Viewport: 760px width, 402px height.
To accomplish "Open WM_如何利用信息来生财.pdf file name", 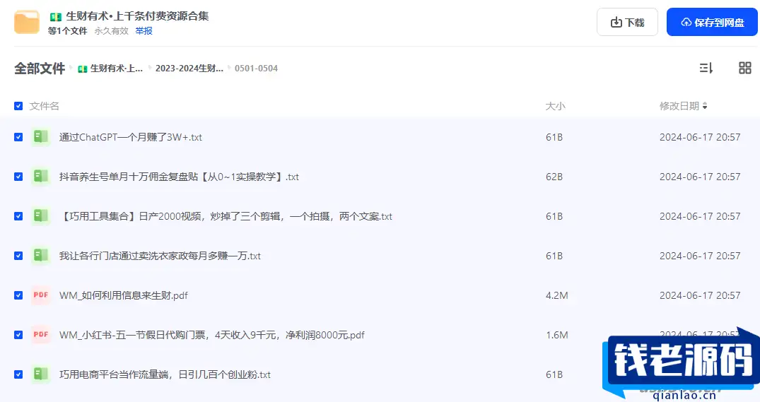I will [x=124, y=295].
